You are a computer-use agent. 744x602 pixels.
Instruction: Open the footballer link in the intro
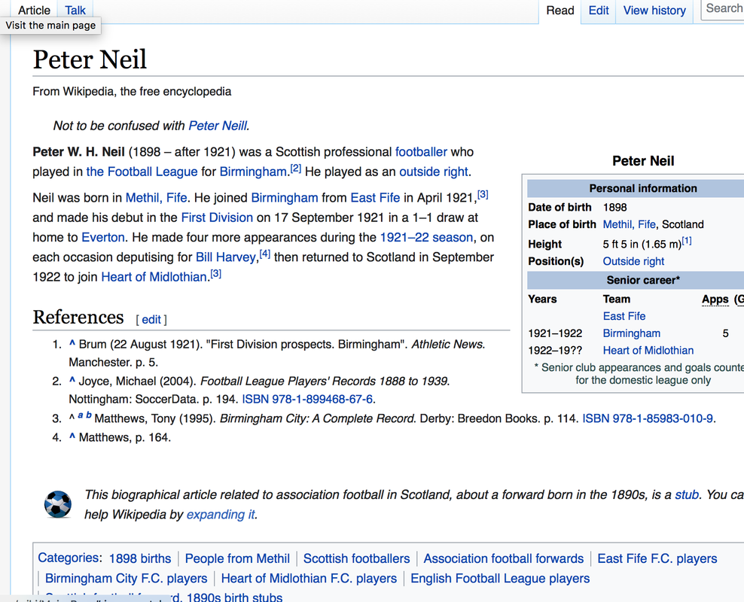click(x=422, y=152)
